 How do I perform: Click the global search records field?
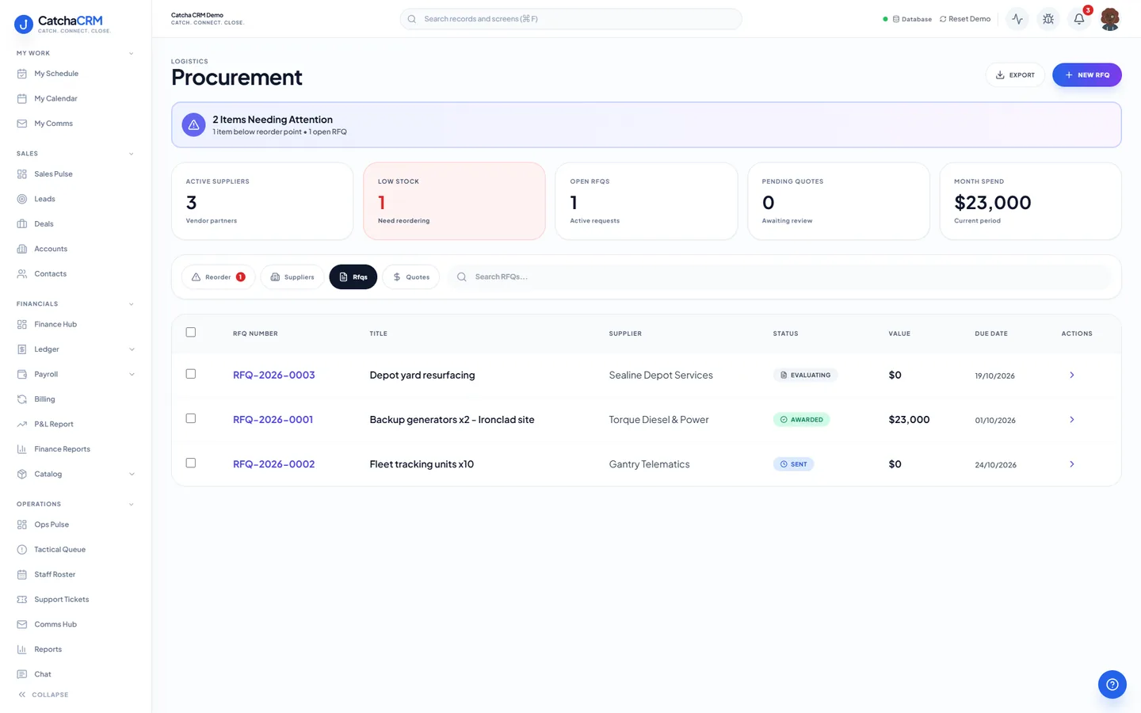click(570, 19)
